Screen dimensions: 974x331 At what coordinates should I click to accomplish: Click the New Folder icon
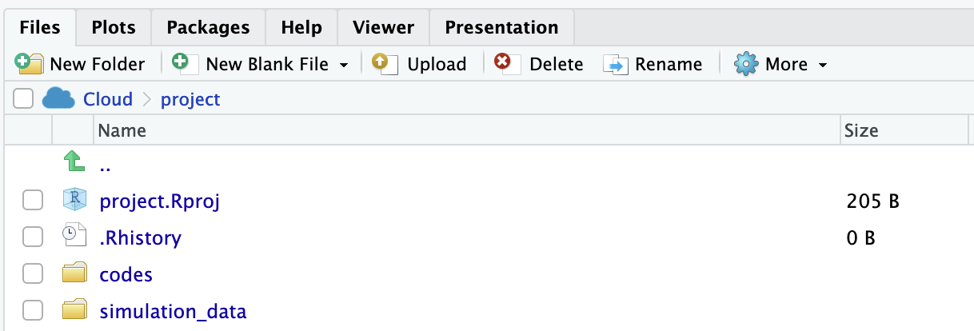[x=29, y=64]
